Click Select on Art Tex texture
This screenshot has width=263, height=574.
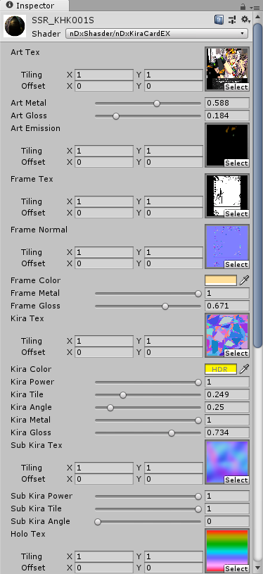coord(236,87)
